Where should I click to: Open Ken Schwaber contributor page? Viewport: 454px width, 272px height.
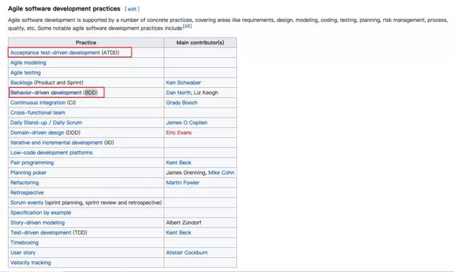point(183,83)
